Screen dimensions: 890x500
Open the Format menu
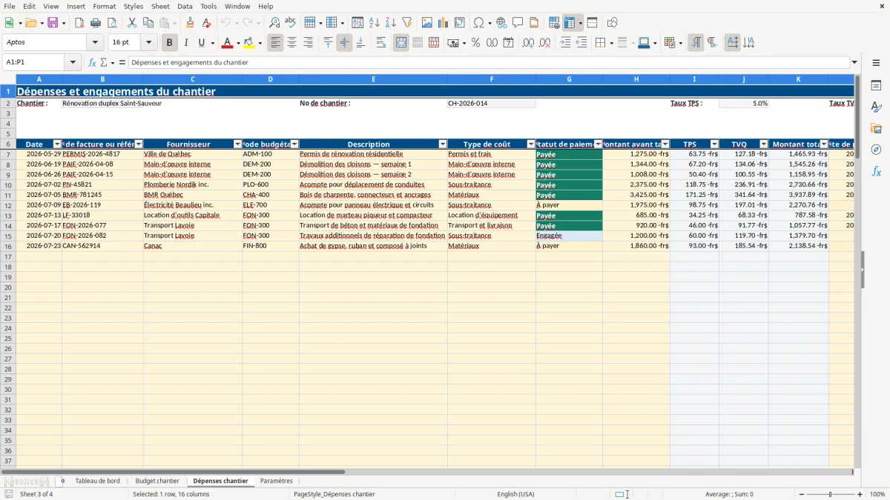(104, 6)
